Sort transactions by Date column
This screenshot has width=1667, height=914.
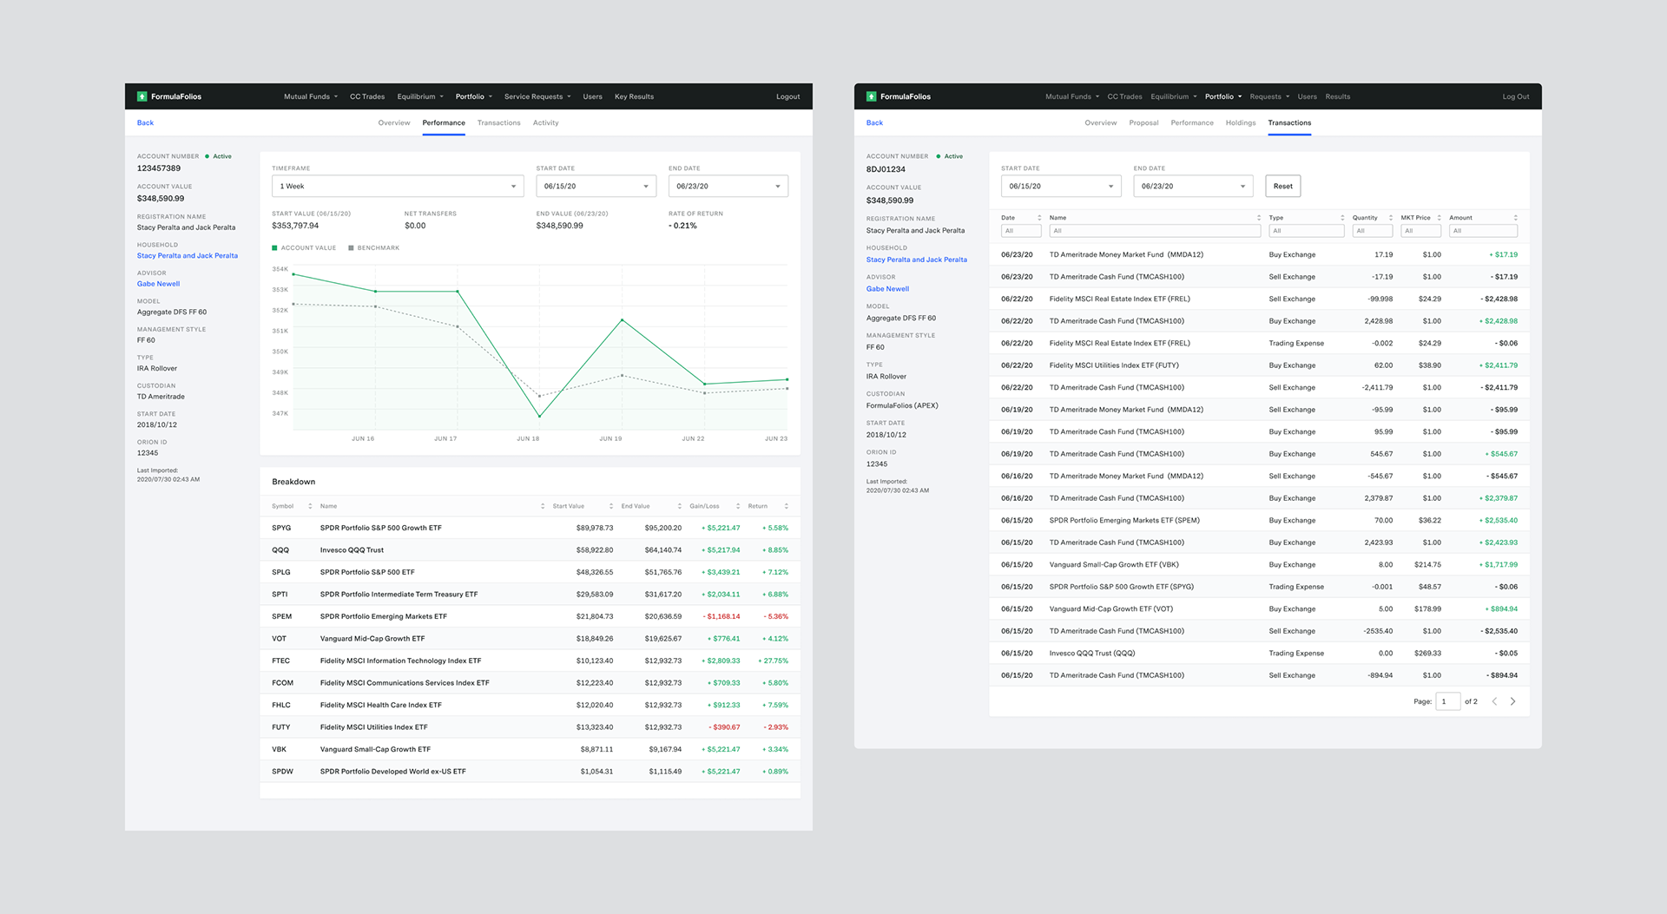point(1038,218)
